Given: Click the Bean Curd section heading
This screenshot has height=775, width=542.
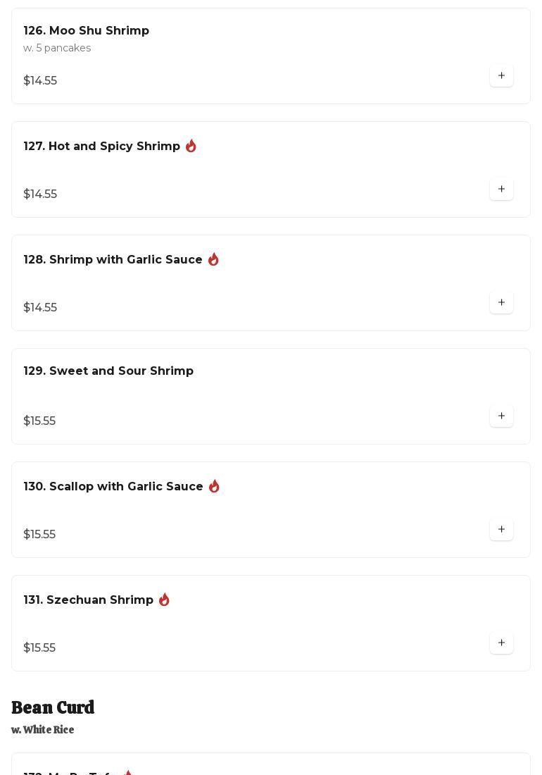Looking at the screenshot, I should 53,707.
